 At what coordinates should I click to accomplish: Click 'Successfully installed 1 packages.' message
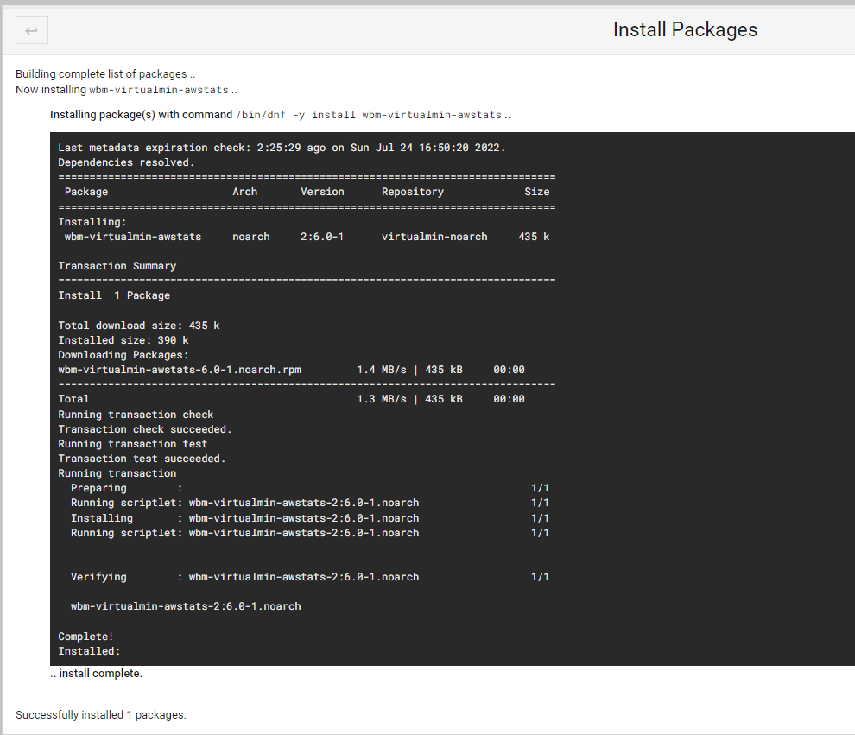click(x=101, y=715)
